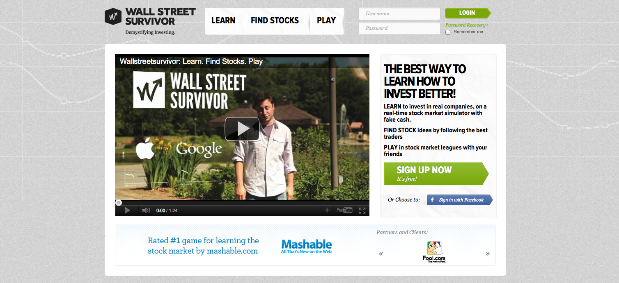This screenshot has width=619, height=283.
Task: Show the next partner with the right arrows
Action: tap(488, 254)
